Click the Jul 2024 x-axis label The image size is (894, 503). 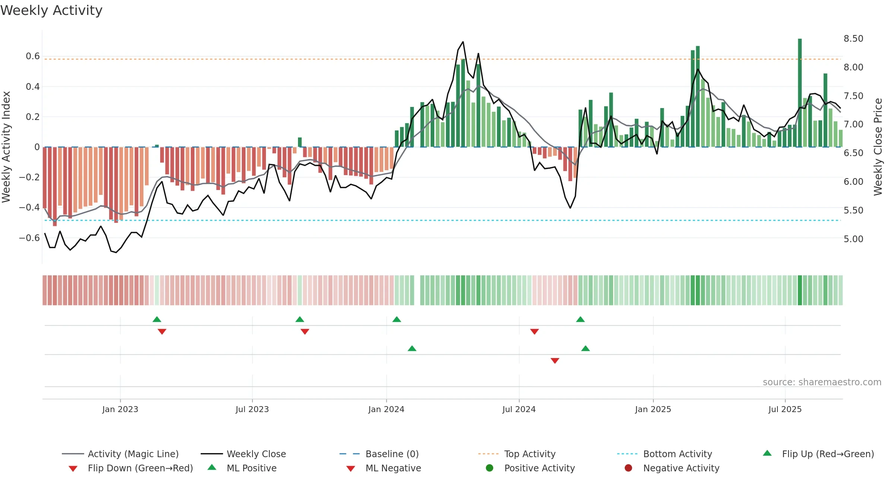[519, 409]
